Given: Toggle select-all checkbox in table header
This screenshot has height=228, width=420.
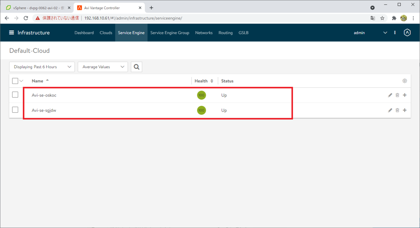Looking at the screenshot, I should (x=15, y=81).
